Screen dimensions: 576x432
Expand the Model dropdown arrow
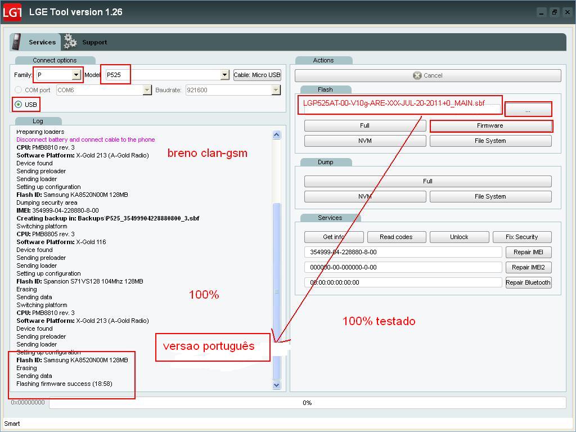pyautogui.click(x=225, y=75)
